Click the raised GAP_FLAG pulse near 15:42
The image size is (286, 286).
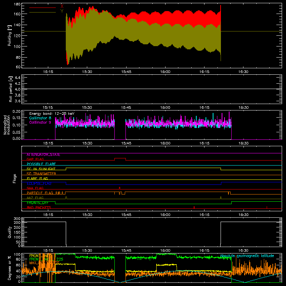click(120, 158)
